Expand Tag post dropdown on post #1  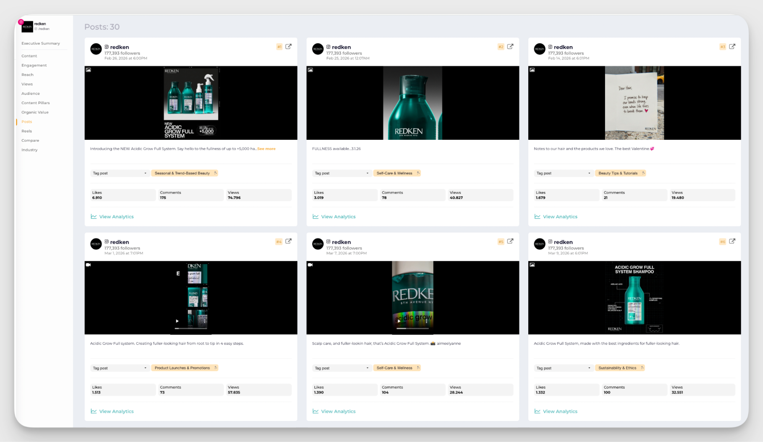point(119,173)
